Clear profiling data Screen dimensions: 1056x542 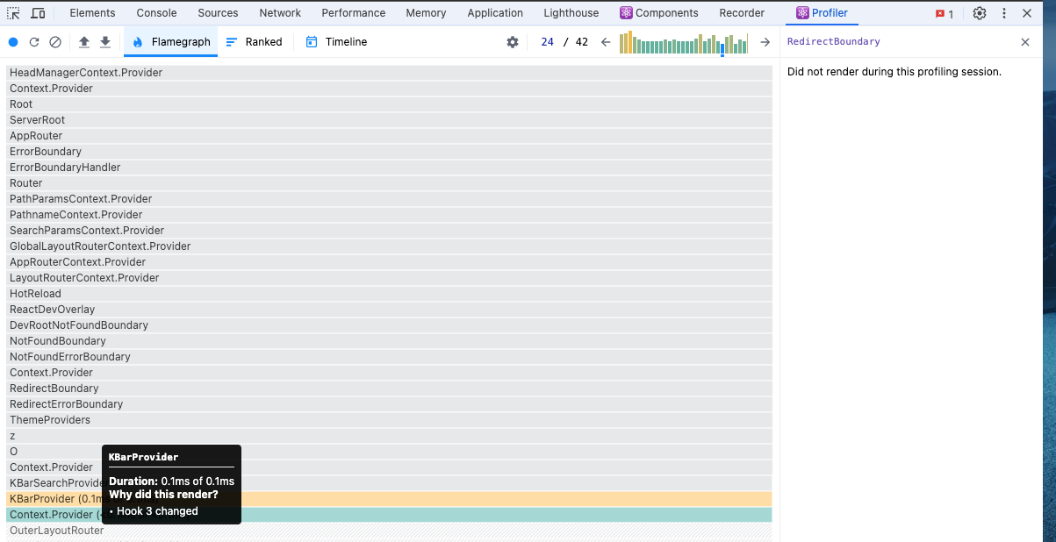(55, 42)
